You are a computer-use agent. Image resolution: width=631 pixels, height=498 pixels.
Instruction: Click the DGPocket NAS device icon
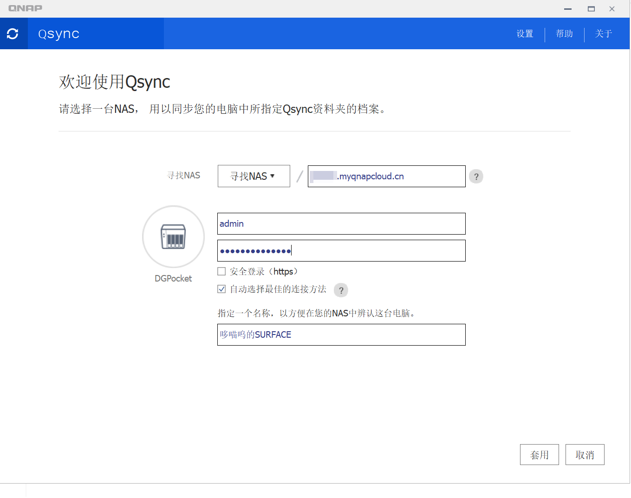click(173, 236)
